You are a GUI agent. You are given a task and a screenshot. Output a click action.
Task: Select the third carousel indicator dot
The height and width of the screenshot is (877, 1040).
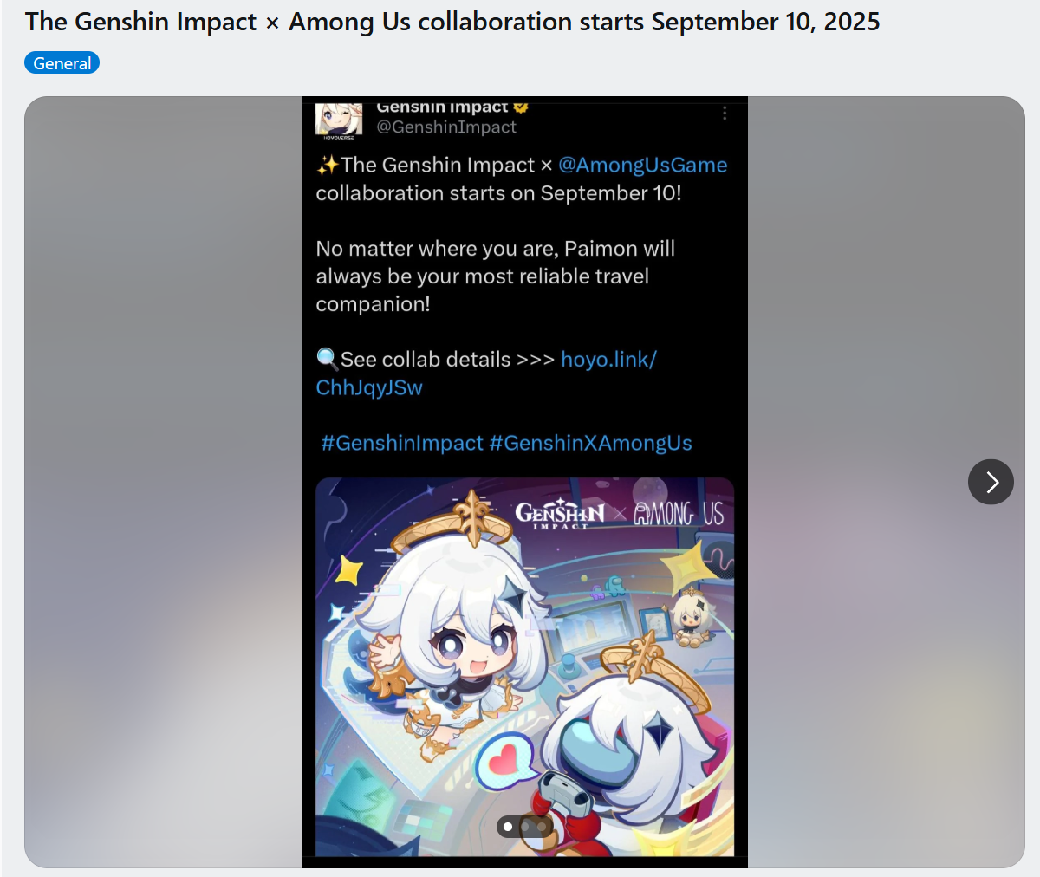(x=542, y=827)
